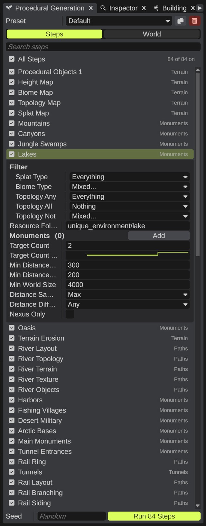Select the River Layout step
The image size is (206, 526).
click(x=100, y=348)
